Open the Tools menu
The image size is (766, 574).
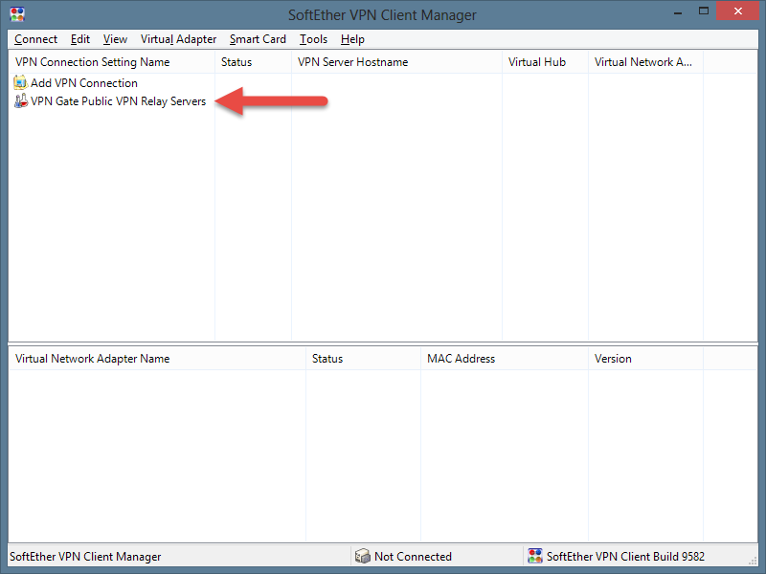pos(313,39)
